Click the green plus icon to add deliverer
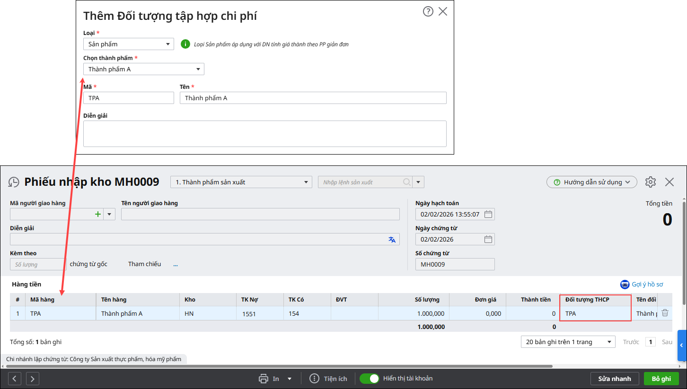This screenshot has height=389, width=687. pyautogui.click(x=98, y=214)
